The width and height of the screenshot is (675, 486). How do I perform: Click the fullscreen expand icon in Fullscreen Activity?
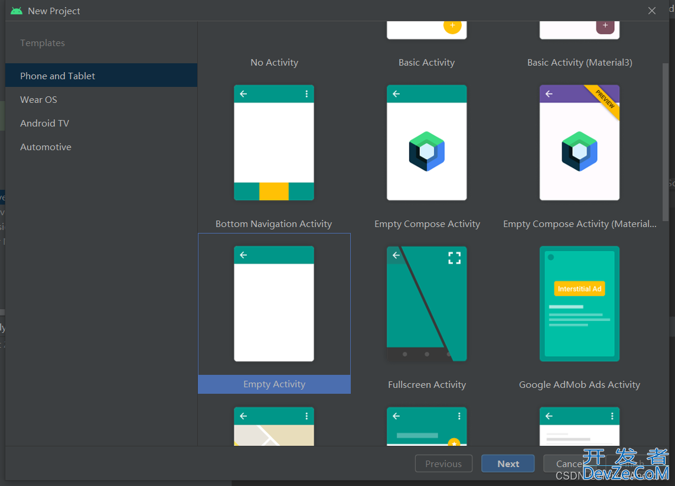[454, 258]
